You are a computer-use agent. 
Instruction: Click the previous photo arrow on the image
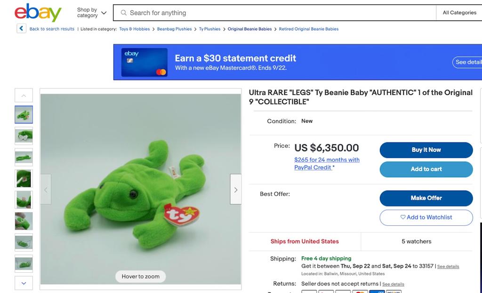(x=45, y=190)
